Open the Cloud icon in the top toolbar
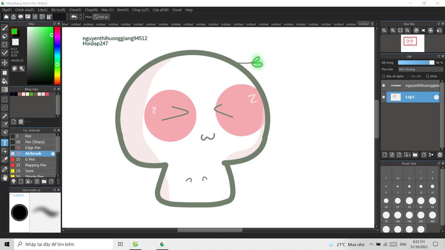Image resolution: width=445 pixels, height=250 pixels. point(6,17)
